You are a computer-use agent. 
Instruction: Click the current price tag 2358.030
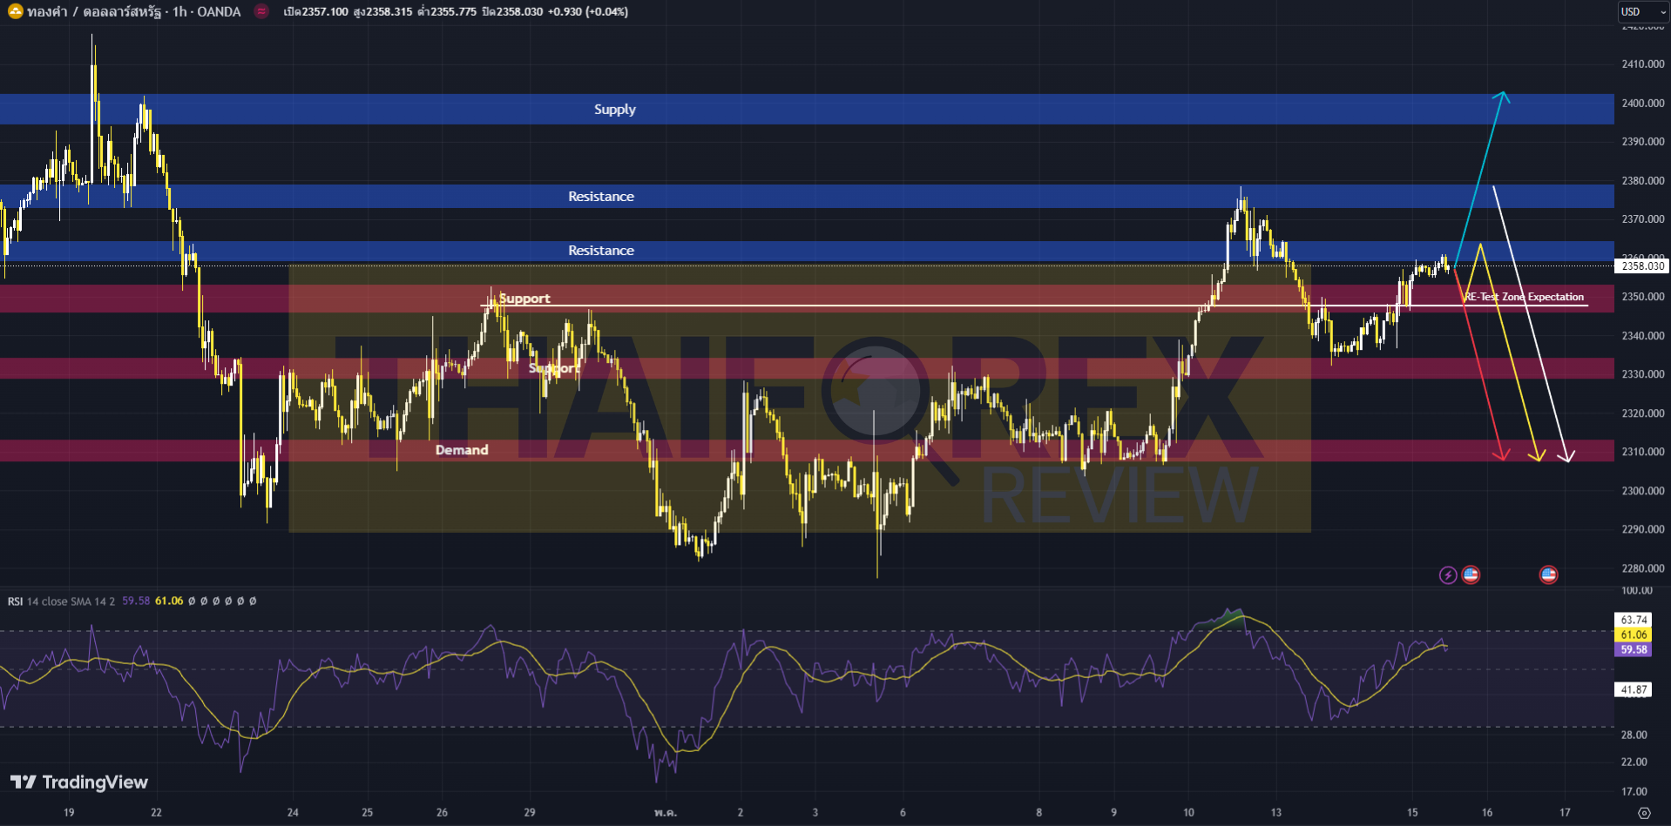tap(1642, 266)
